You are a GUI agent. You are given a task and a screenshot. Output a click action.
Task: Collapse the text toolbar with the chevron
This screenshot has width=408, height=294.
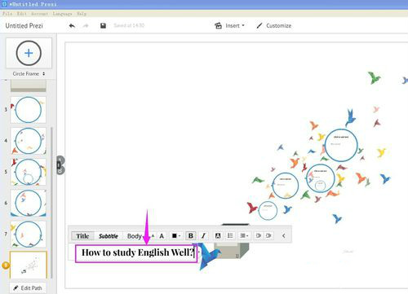click(x=284, y=236)
